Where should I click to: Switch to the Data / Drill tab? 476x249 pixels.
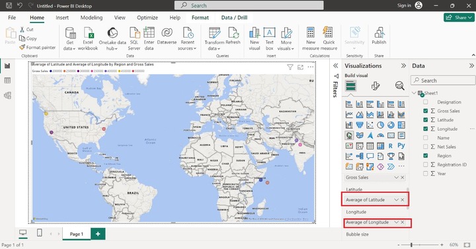click(x=234, y=18)
